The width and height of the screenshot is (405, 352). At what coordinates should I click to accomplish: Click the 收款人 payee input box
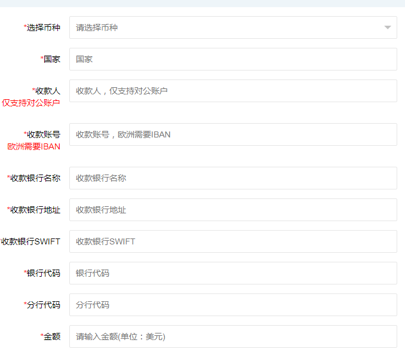coord(233,91)
